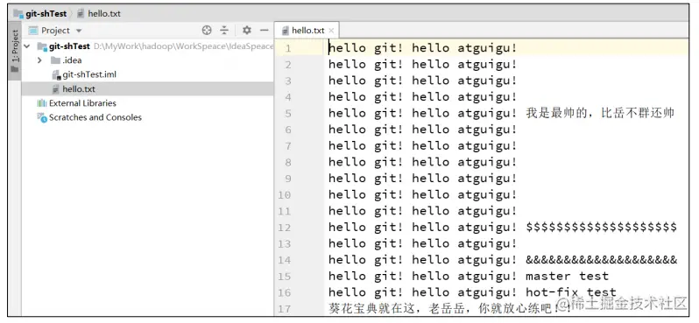Click line number 12 in the gutter
Image resolution: width=699 pixels, height=323 pixels.
[284, 228]
